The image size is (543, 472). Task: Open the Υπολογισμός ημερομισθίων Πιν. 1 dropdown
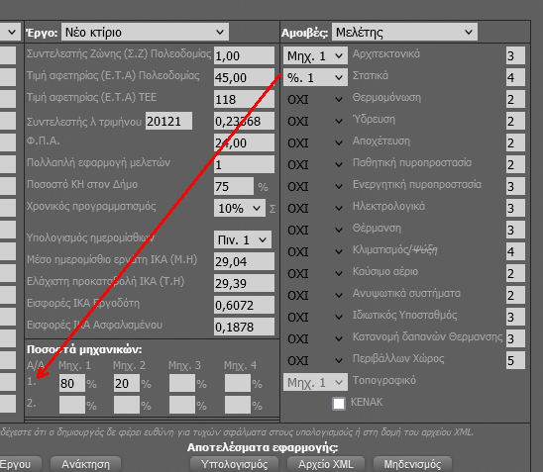[243, 239]
